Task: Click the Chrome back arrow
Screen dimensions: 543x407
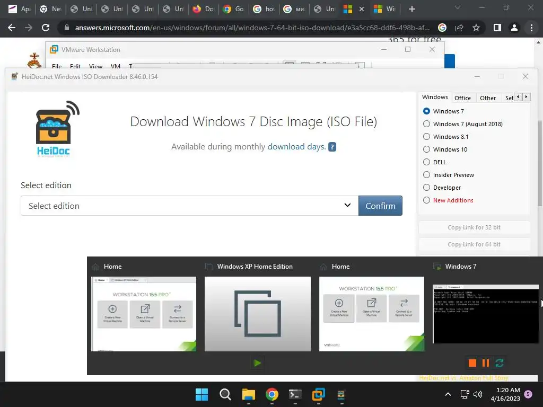Action: coord(12,28)
